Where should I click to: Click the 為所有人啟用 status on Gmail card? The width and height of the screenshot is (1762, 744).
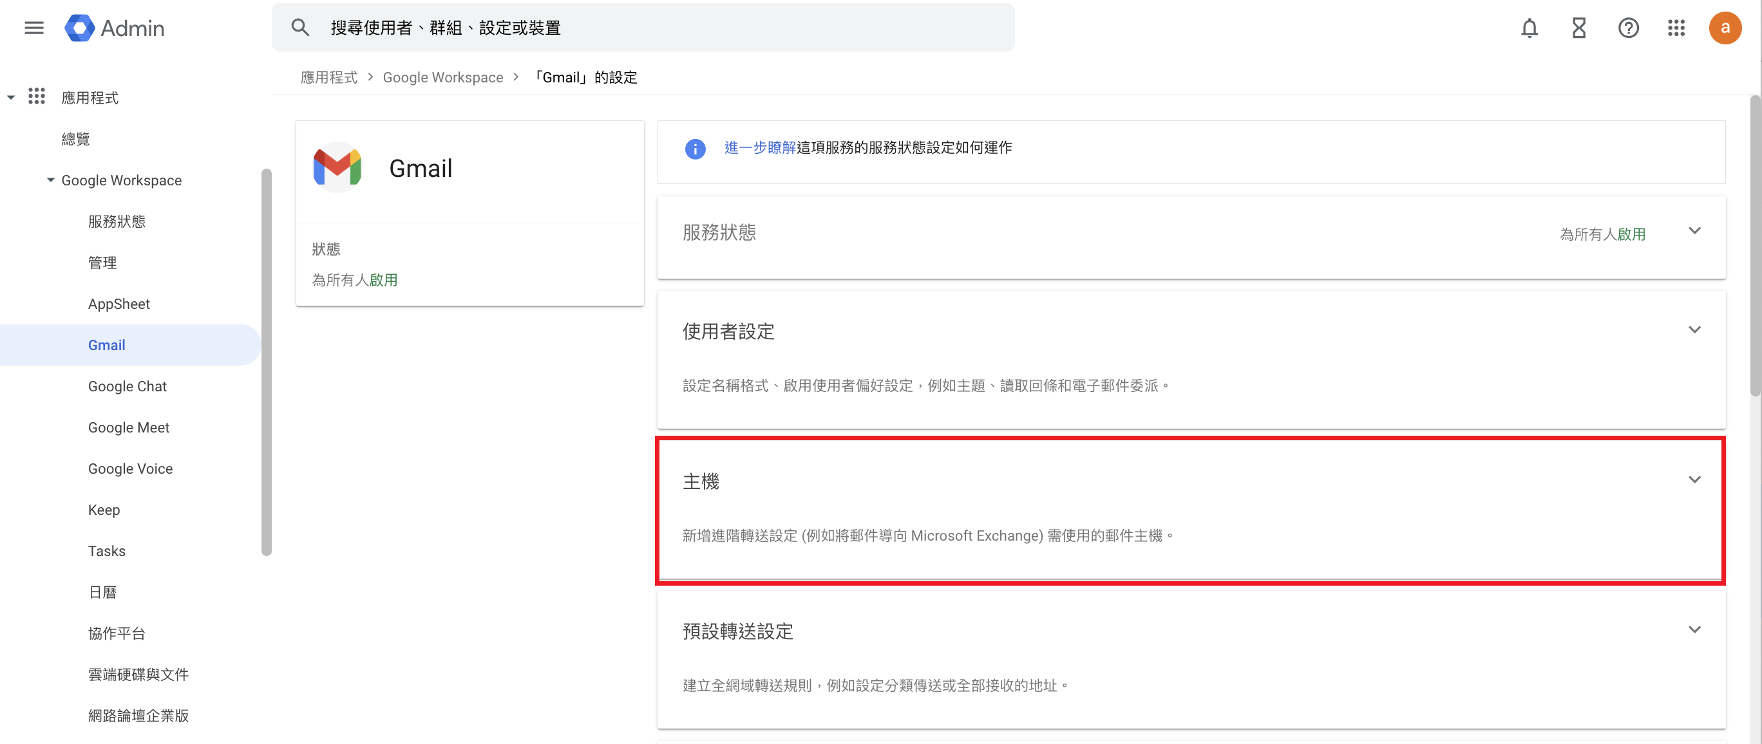[x=355, y=280]
